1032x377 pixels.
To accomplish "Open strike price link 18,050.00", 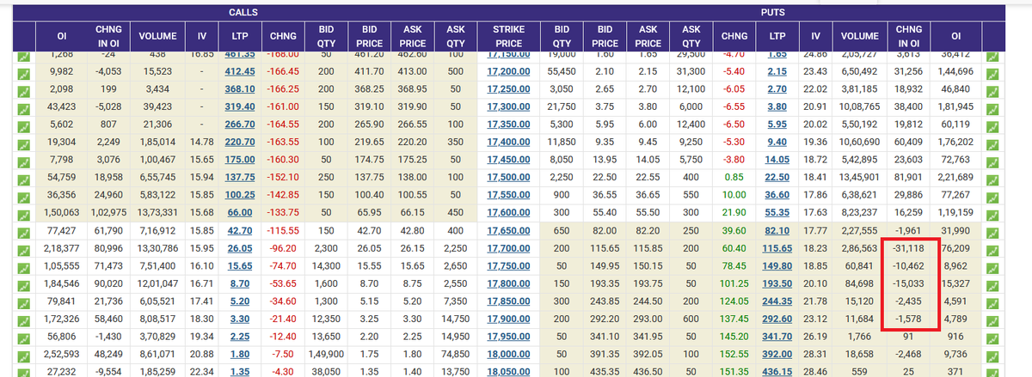I will click(507, 371).
